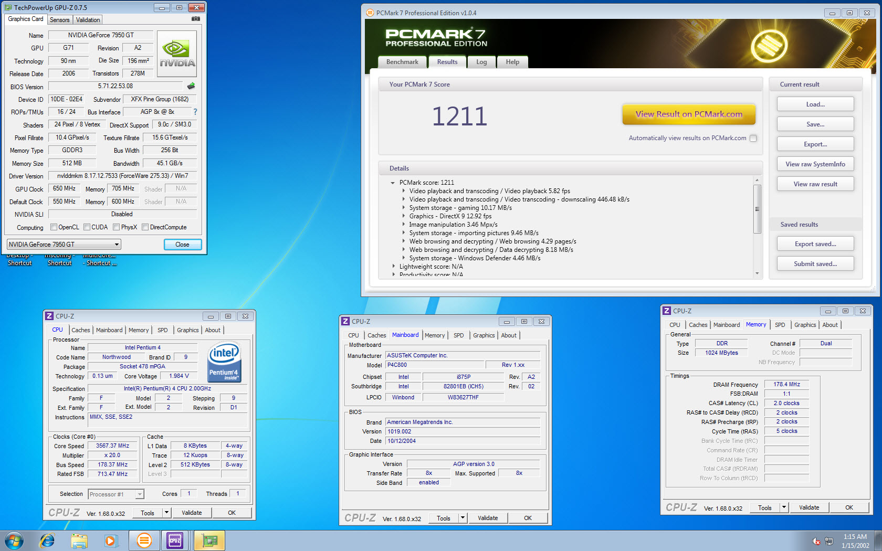Click the Bus Interface question mark icon

[195, 112]
